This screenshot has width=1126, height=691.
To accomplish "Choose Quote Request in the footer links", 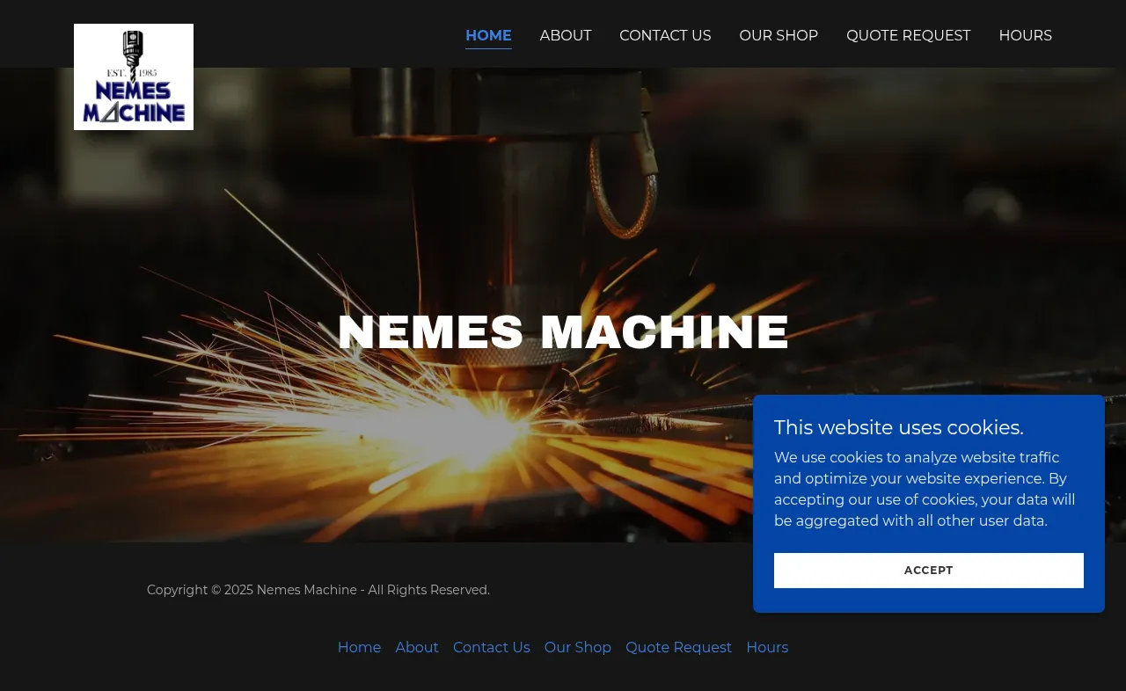I will coord(678,648).
